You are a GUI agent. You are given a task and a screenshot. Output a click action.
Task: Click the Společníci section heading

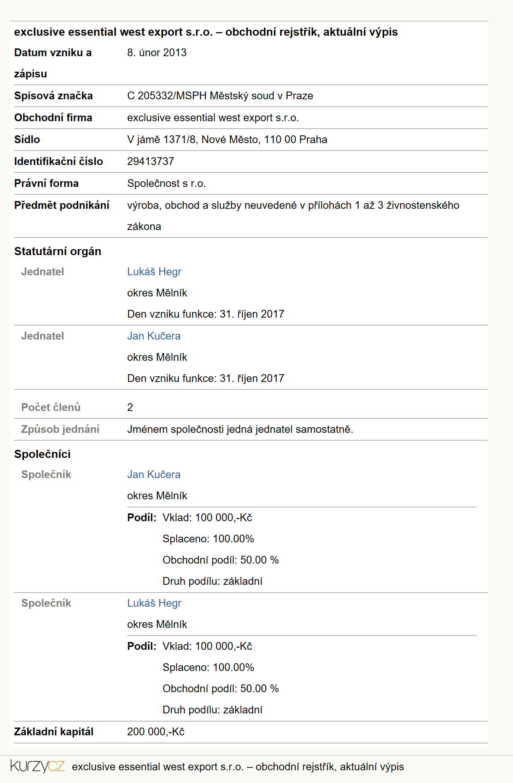42,454
